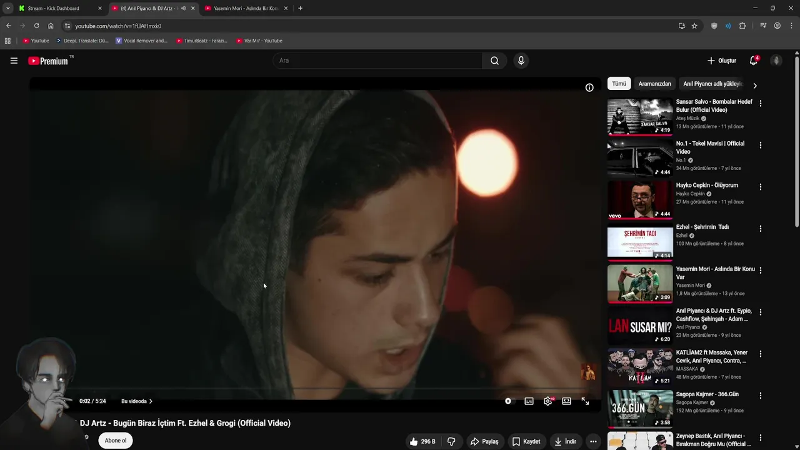This screenshot has width=800, height=450.
Task: Open options menu for Sagopa Kajmer 366.Gün
Action: [761, 396]
